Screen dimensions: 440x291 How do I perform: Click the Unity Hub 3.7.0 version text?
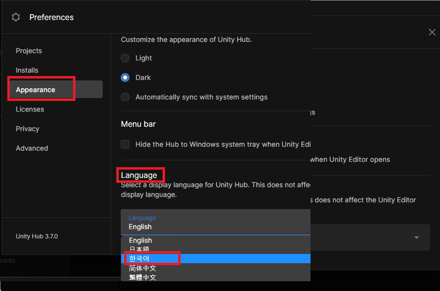(37, 236)
